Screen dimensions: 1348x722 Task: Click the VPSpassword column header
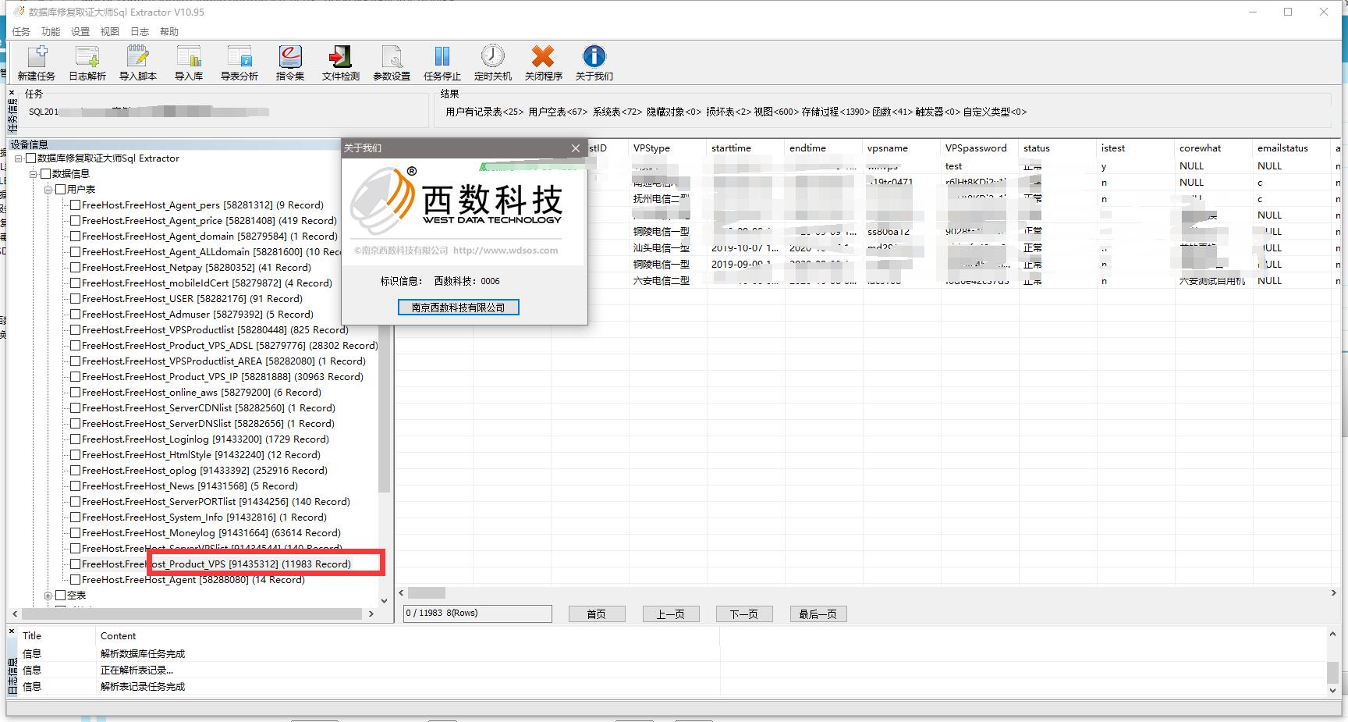tap(979, 148)
